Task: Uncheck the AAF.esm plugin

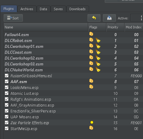Action: click(7, 82)
